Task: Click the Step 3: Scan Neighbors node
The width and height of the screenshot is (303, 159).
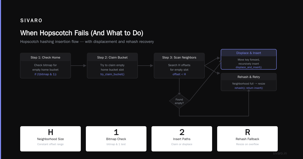Action: [x=179, y=66]
